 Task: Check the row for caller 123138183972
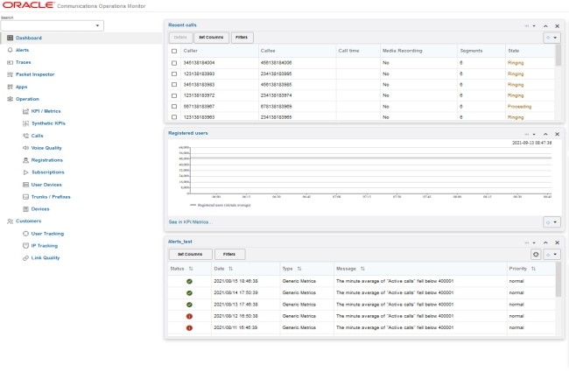[174, 95]
